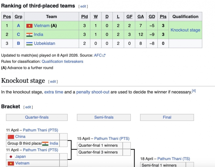
Task: Edit the Ranking of third-placed teams section
Action: click(83, 6)
